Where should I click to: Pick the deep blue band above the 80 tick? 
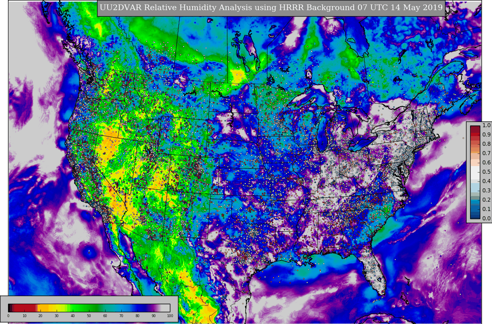tap(138, 308)
